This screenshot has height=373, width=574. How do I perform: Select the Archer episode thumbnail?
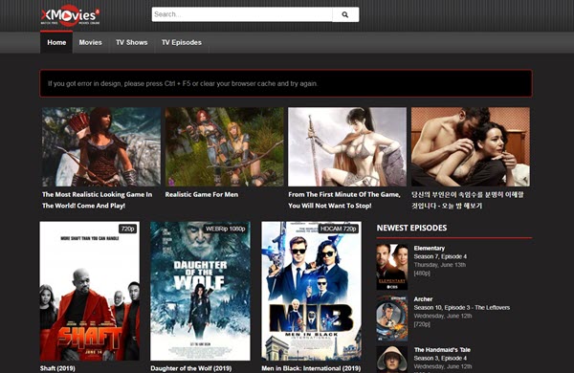tap(392, 318)
